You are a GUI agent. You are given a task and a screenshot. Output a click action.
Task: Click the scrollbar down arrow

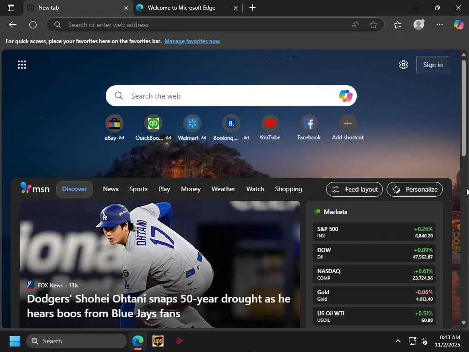click(x=464, y=323)
